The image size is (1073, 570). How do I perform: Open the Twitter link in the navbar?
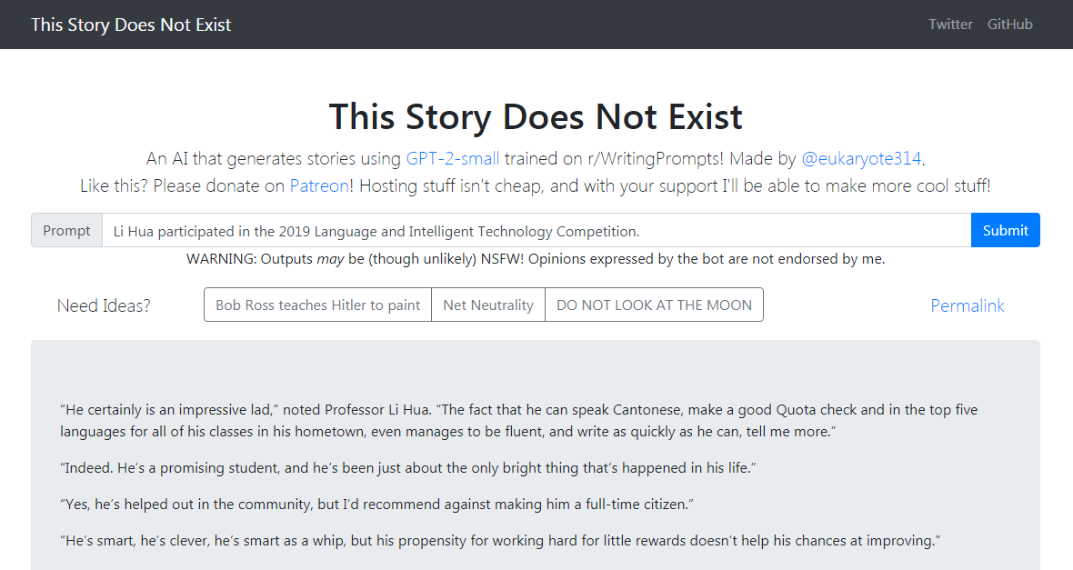tap(950, 25)
